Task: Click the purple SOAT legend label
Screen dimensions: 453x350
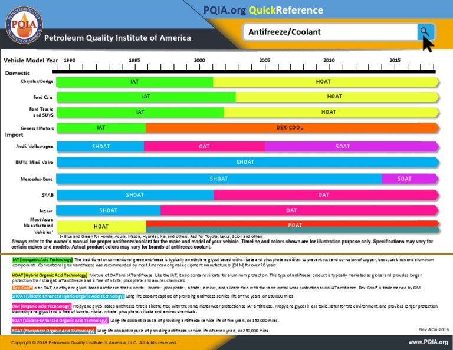Action: tap(60, 321)
